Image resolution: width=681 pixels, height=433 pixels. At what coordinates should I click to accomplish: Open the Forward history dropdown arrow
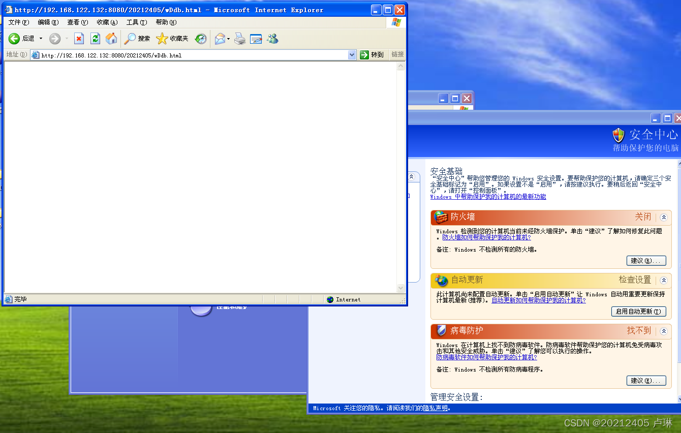pos(67,39)
